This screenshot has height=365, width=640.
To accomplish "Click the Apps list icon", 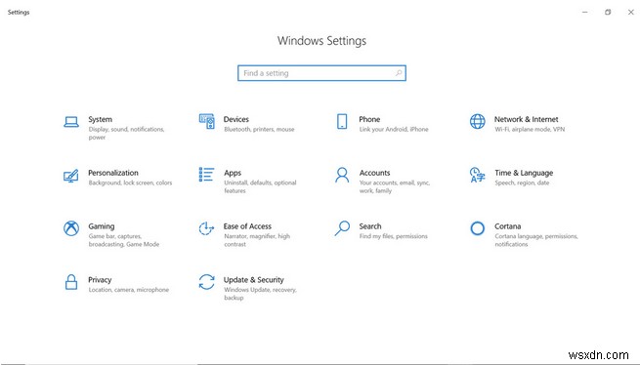I will [x=206, y=175].
